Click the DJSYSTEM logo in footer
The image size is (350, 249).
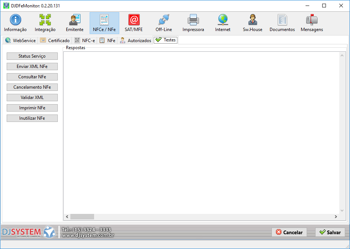(x=29, y=232)
